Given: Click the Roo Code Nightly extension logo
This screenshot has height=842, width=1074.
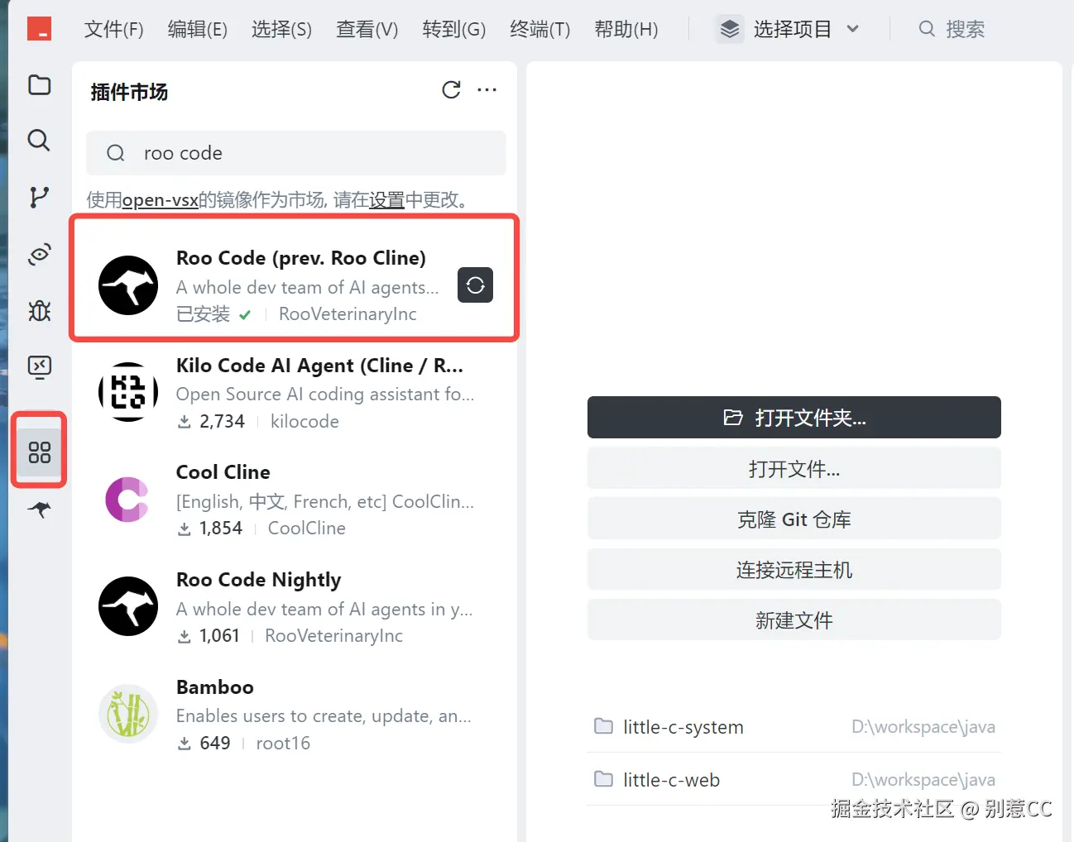Looking at the screenshot, I should point(128,606).
